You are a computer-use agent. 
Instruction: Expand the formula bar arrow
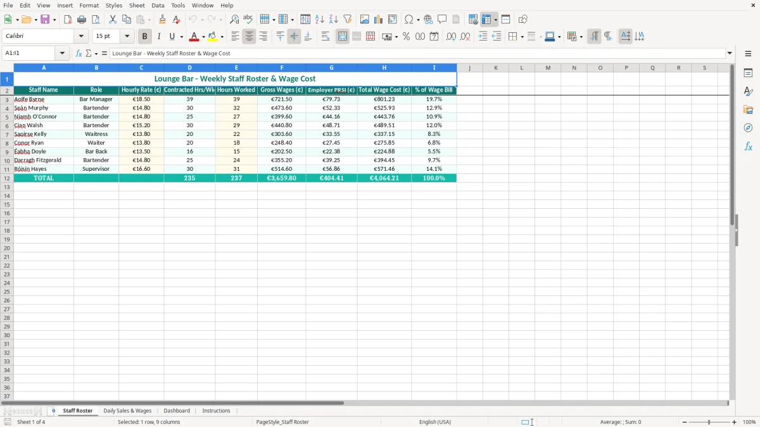730,53
